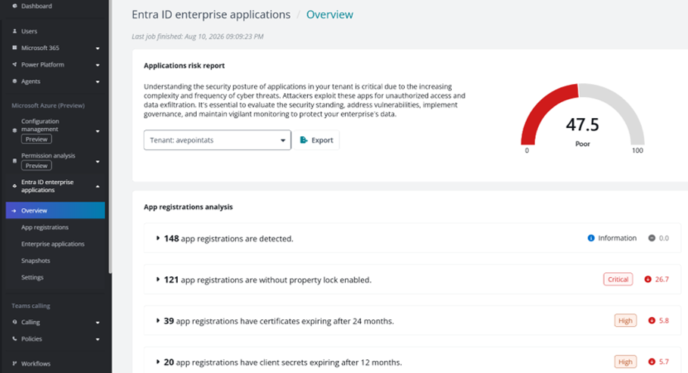
Task: Expand the Microsoft 365 menu arrow
Action: pos(98,48)
